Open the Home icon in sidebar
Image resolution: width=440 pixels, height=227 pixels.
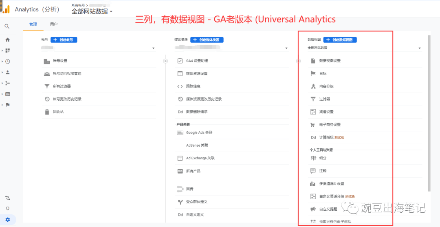[x=7, y=40]
